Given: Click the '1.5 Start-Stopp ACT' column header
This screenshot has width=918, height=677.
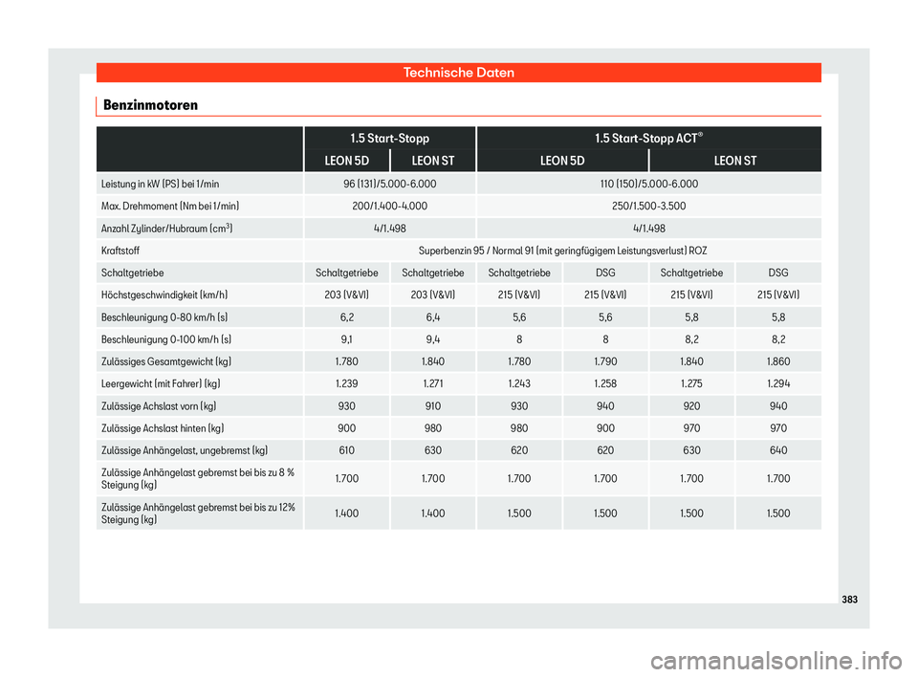Looking at the screenshot, I should 648,139.
